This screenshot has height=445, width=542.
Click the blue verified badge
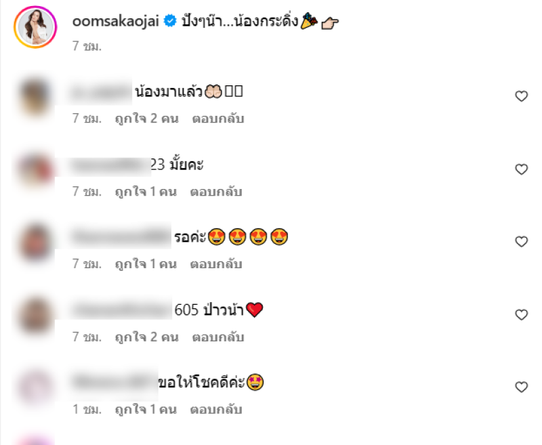tap(170, 21)
